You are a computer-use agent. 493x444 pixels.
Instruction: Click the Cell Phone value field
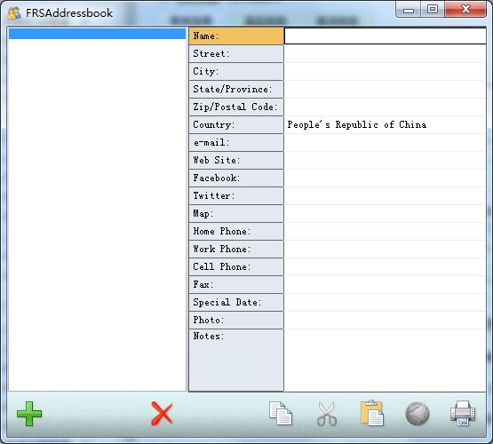385,266
